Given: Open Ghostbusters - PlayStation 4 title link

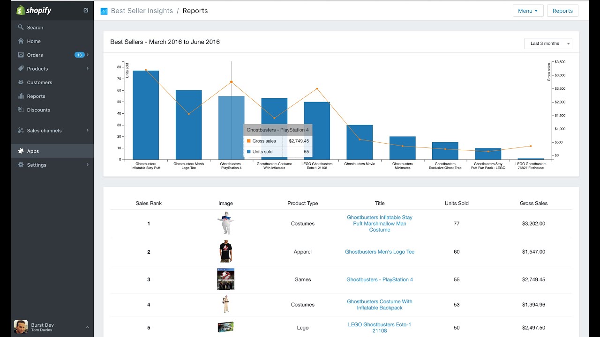Looking at the screenshot, I should [380, 279].
